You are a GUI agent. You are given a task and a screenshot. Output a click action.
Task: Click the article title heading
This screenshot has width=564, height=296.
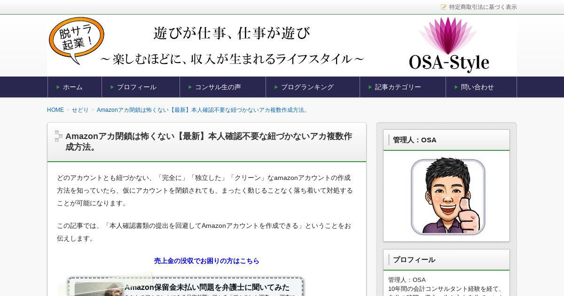[x=209, y=141]
